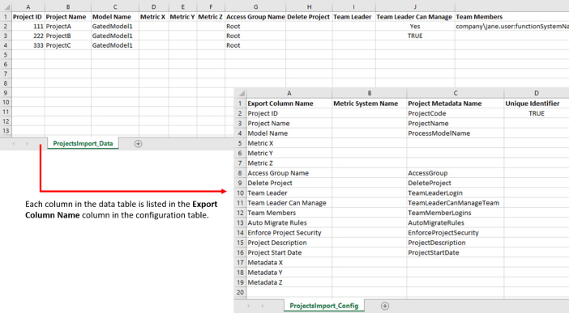
Task: Select the 'Metric X' header cell in data sheet
Action: click(x=153, y=17)
